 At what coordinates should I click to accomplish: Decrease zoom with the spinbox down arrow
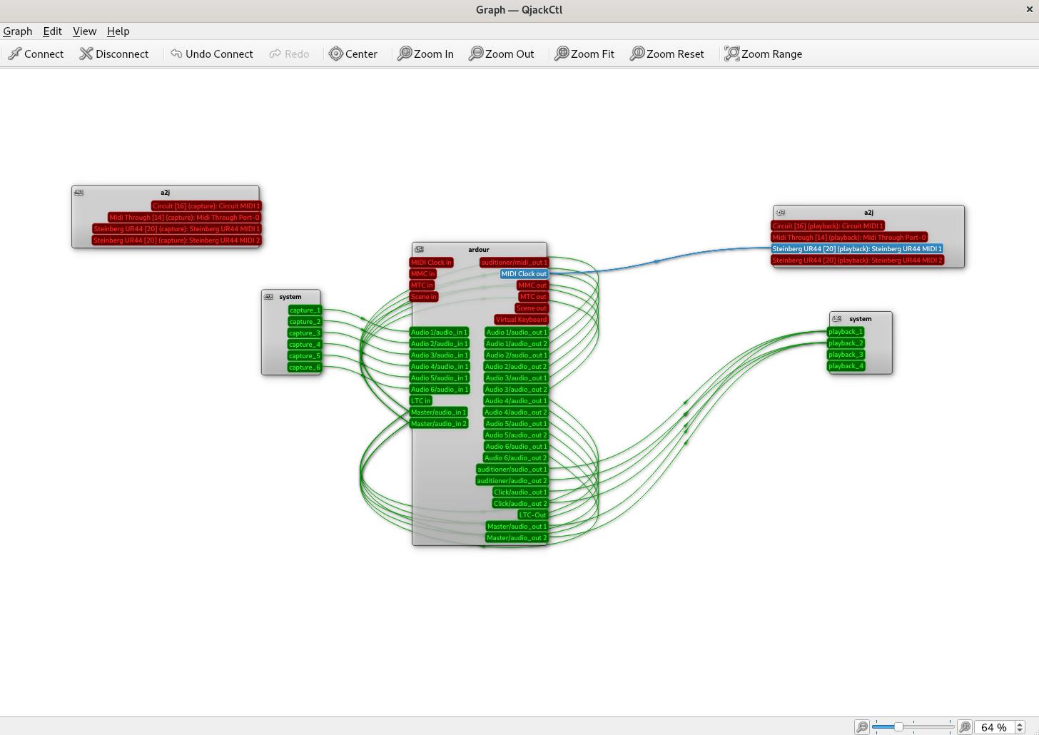[1019, 731]
